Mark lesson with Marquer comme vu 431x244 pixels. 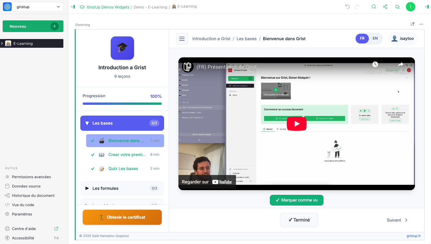coord(296,200)
